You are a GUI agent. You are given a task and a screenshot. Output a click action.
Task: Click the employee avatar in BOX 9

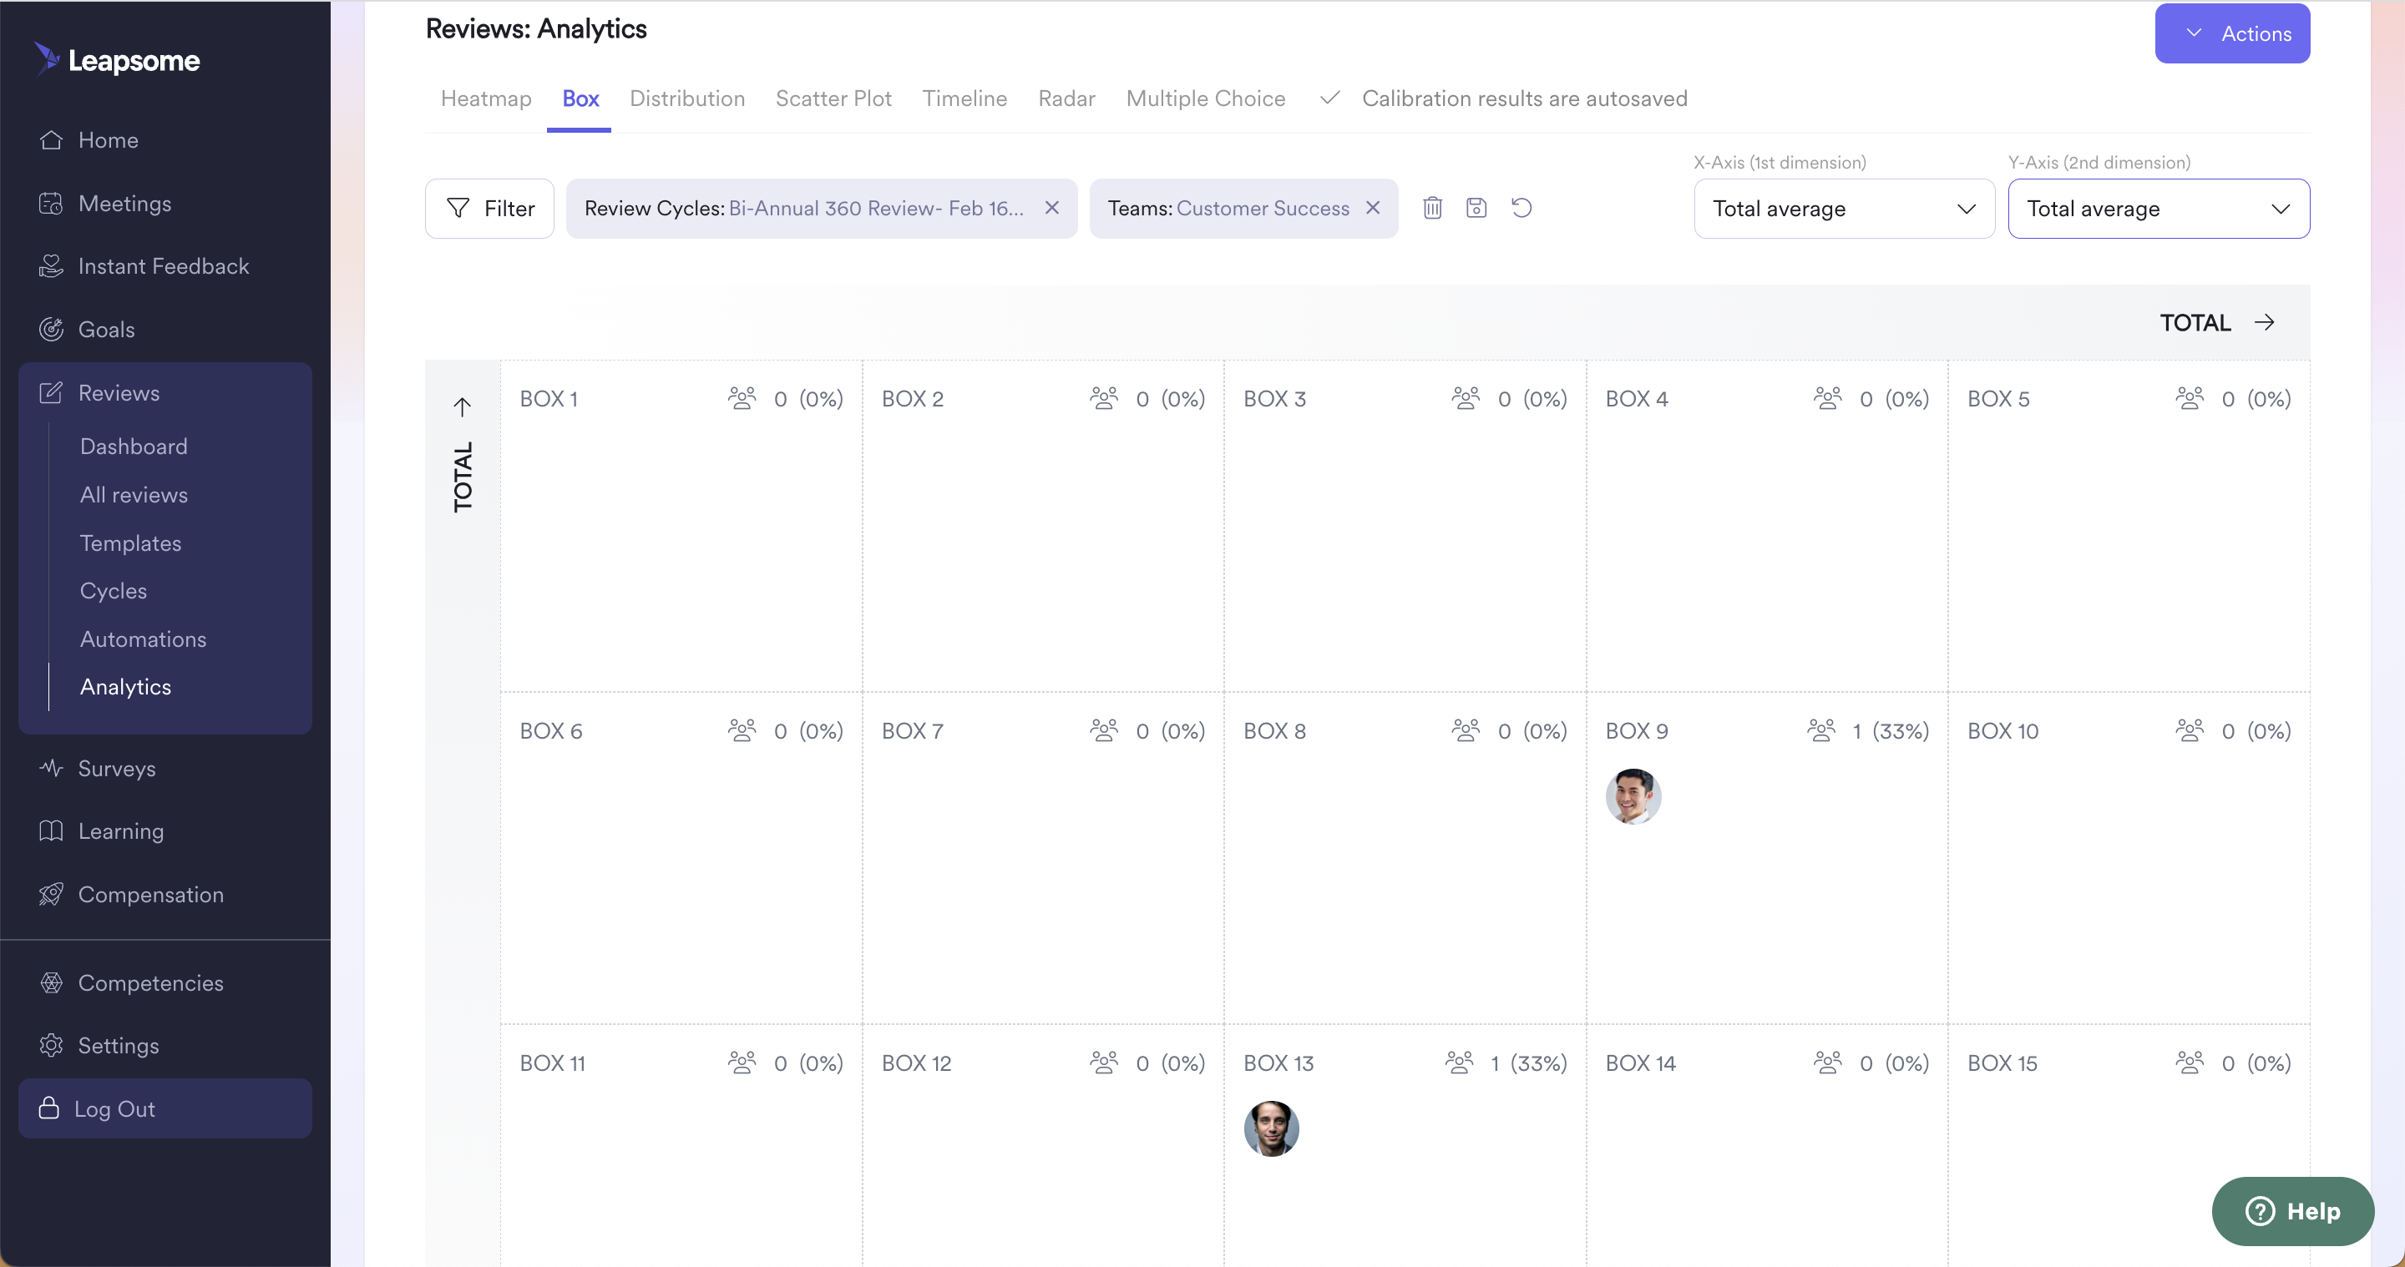point(1633,796)
